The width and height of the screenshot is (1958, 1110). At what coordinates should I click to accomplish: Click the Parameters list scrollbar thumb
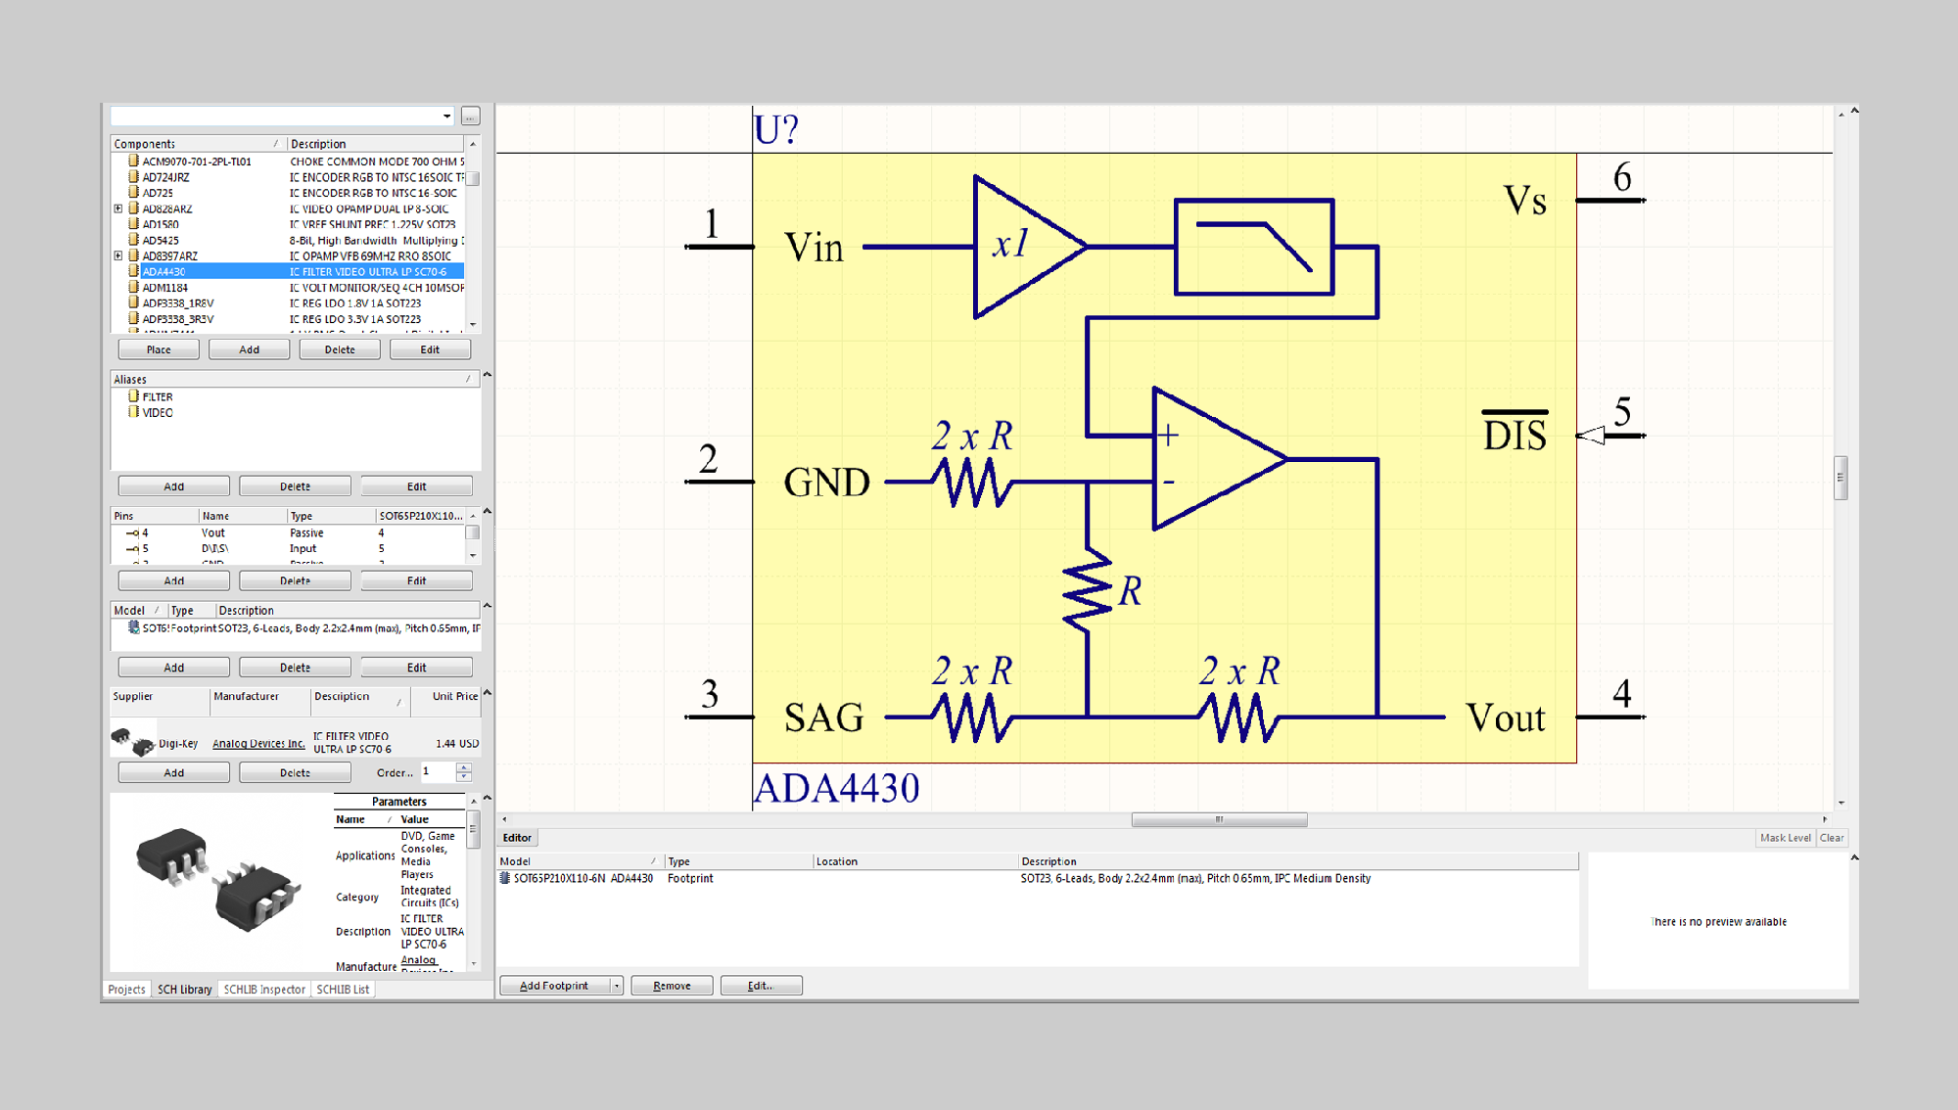pyautogui.click(x=474, y=828)
